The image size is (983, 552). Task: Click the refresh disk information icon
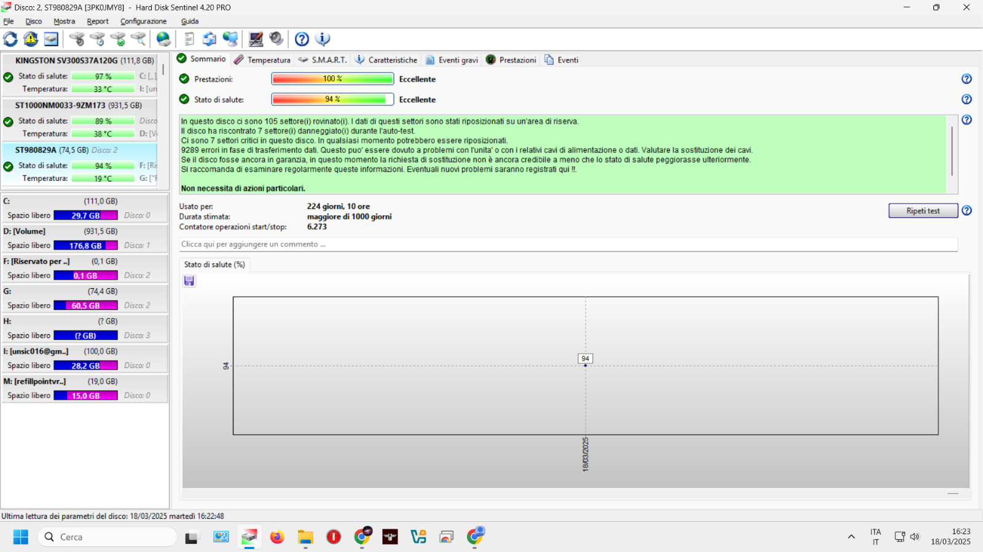(10, 39)
